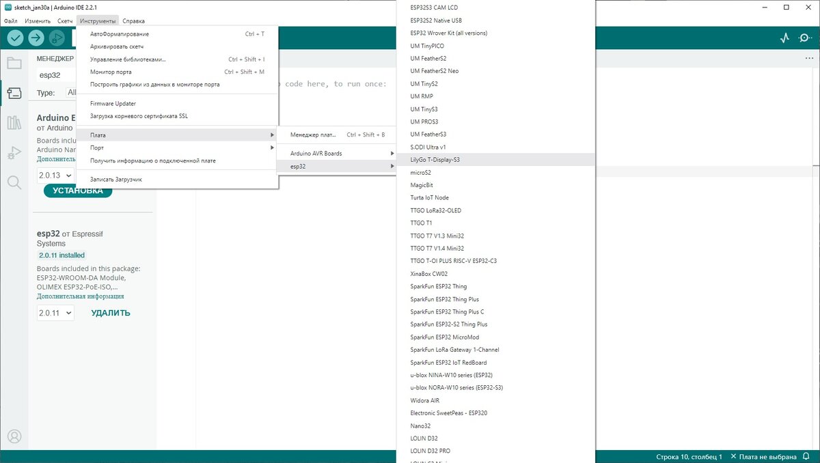This screenshot has width=820, height=463.
Task: Open the Справка menu
Action: (x=133, y=21)
